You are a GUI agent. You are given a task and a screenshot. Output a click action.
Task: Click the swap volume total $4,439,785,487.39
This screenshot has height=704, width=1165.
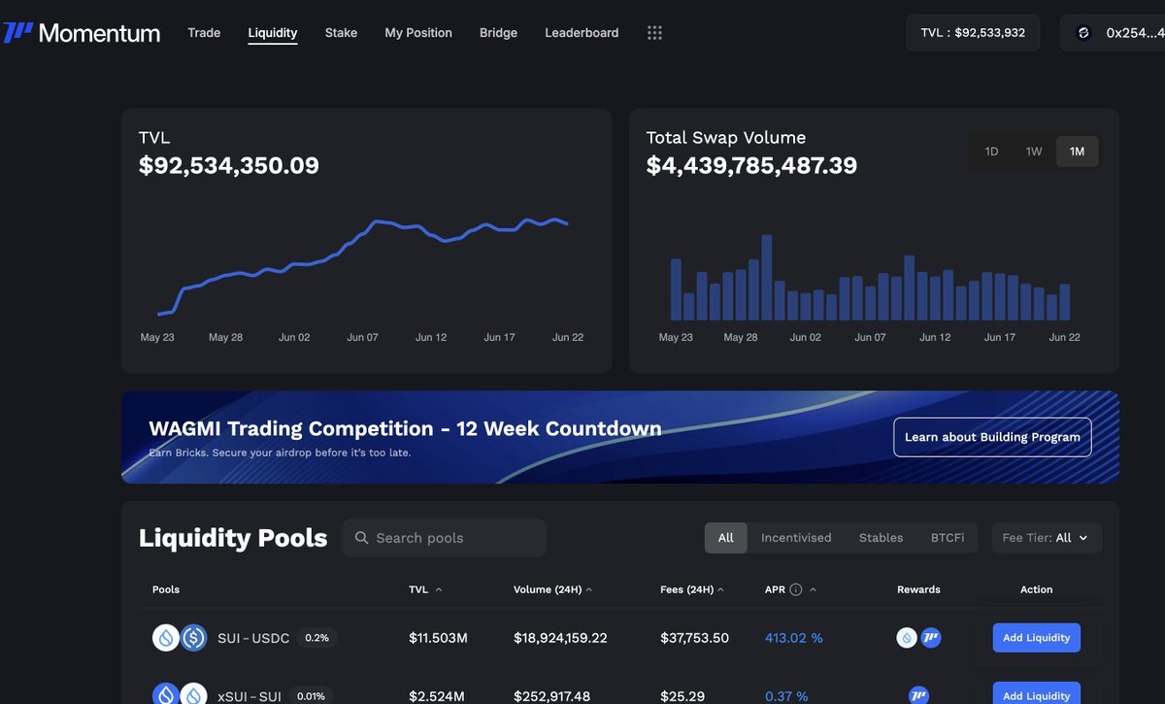click(751, 166)
